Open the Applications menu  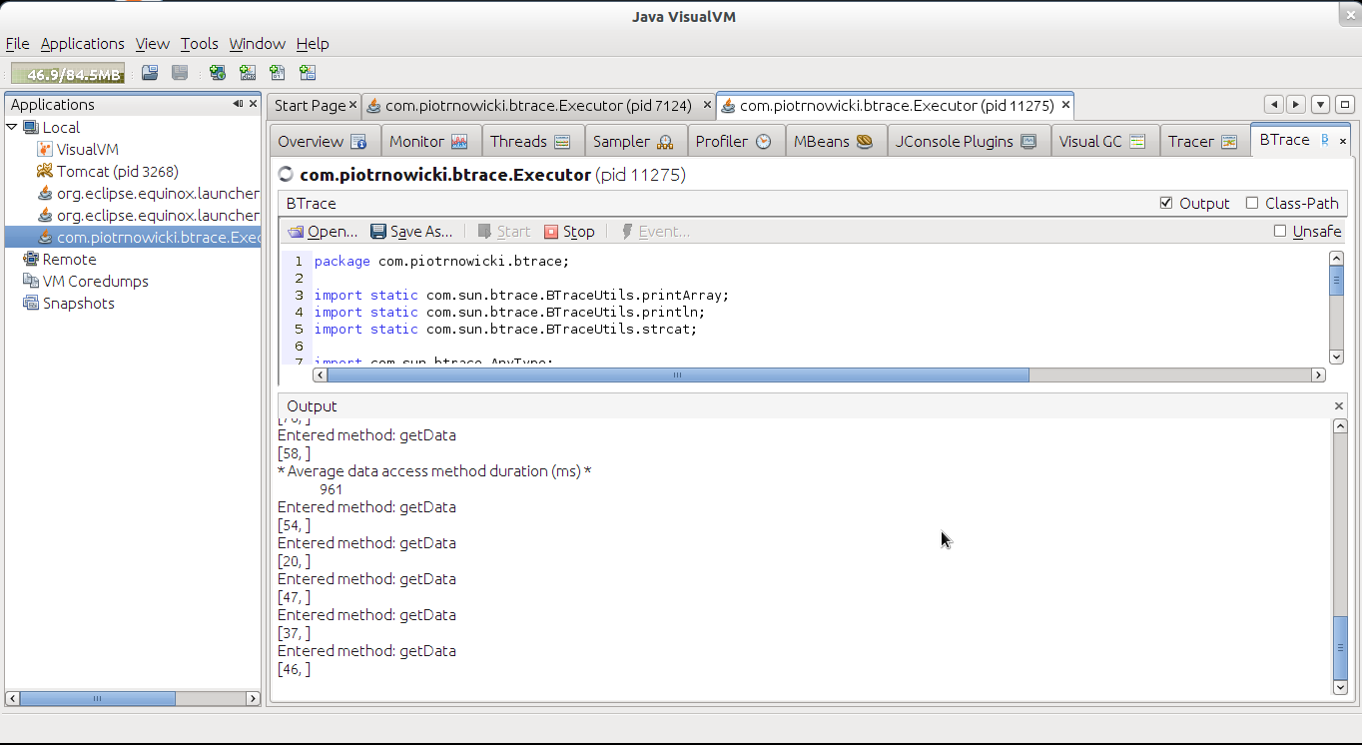(x=82, y=43)
